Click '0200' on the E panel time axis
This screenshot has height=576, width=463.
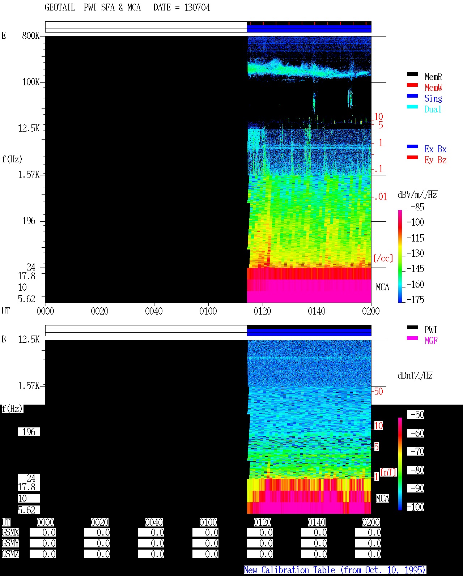click(x=371, y=311)
